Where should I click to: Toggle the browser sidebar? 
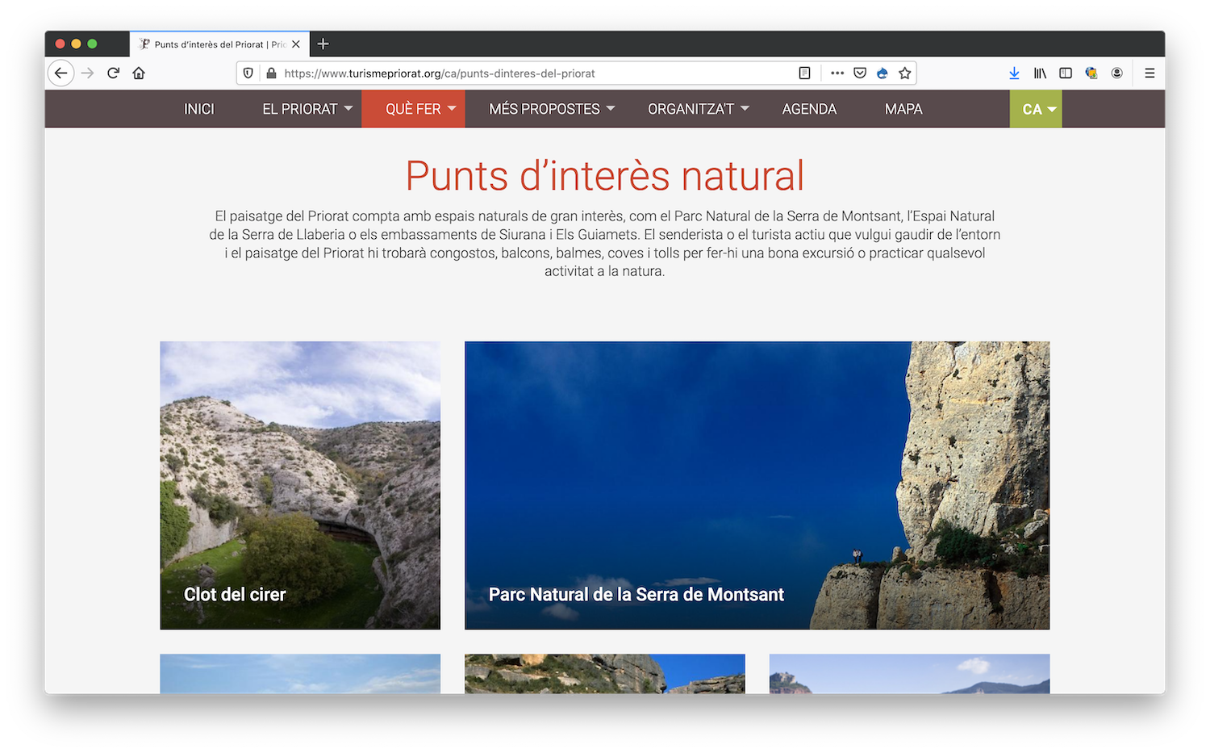1066,73
